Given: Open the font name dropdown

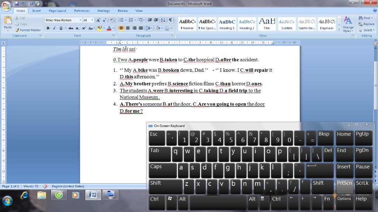Looking at the screenshot, I should (x=80, y=20).
